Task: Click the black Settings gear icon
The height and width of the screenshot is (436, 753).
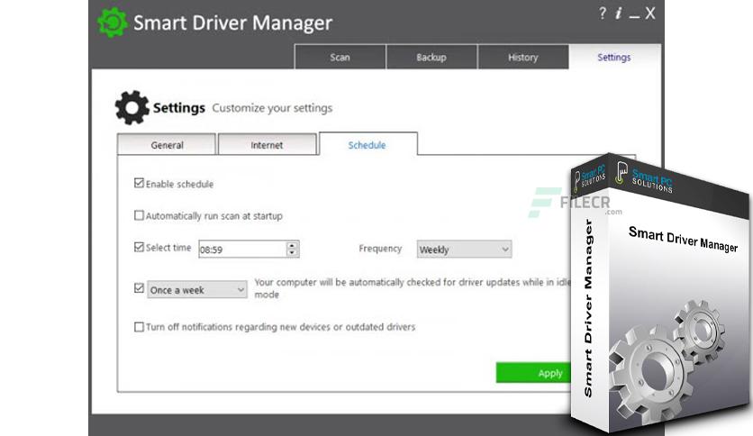Action: click(x=132, y=107)
